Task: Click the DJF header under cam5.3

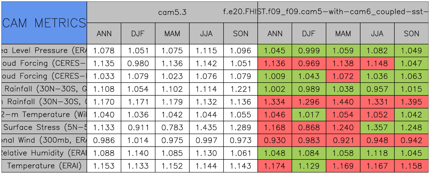Action: click(x=138, y=34)
